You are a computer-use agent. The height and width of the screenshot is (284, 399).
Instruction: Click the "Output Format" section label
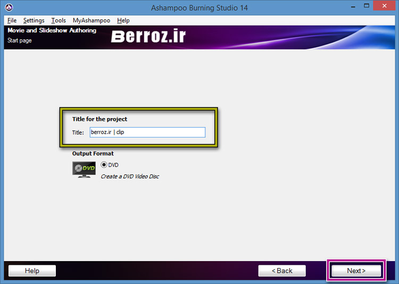93,154
